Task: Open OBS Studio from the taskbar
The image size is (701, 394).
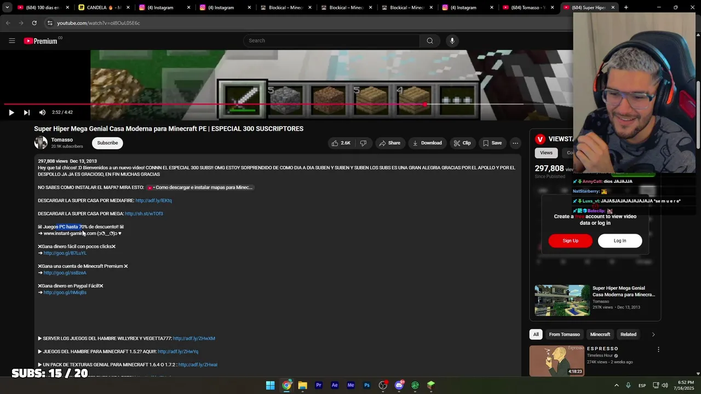Action: [x=383, y=385]
